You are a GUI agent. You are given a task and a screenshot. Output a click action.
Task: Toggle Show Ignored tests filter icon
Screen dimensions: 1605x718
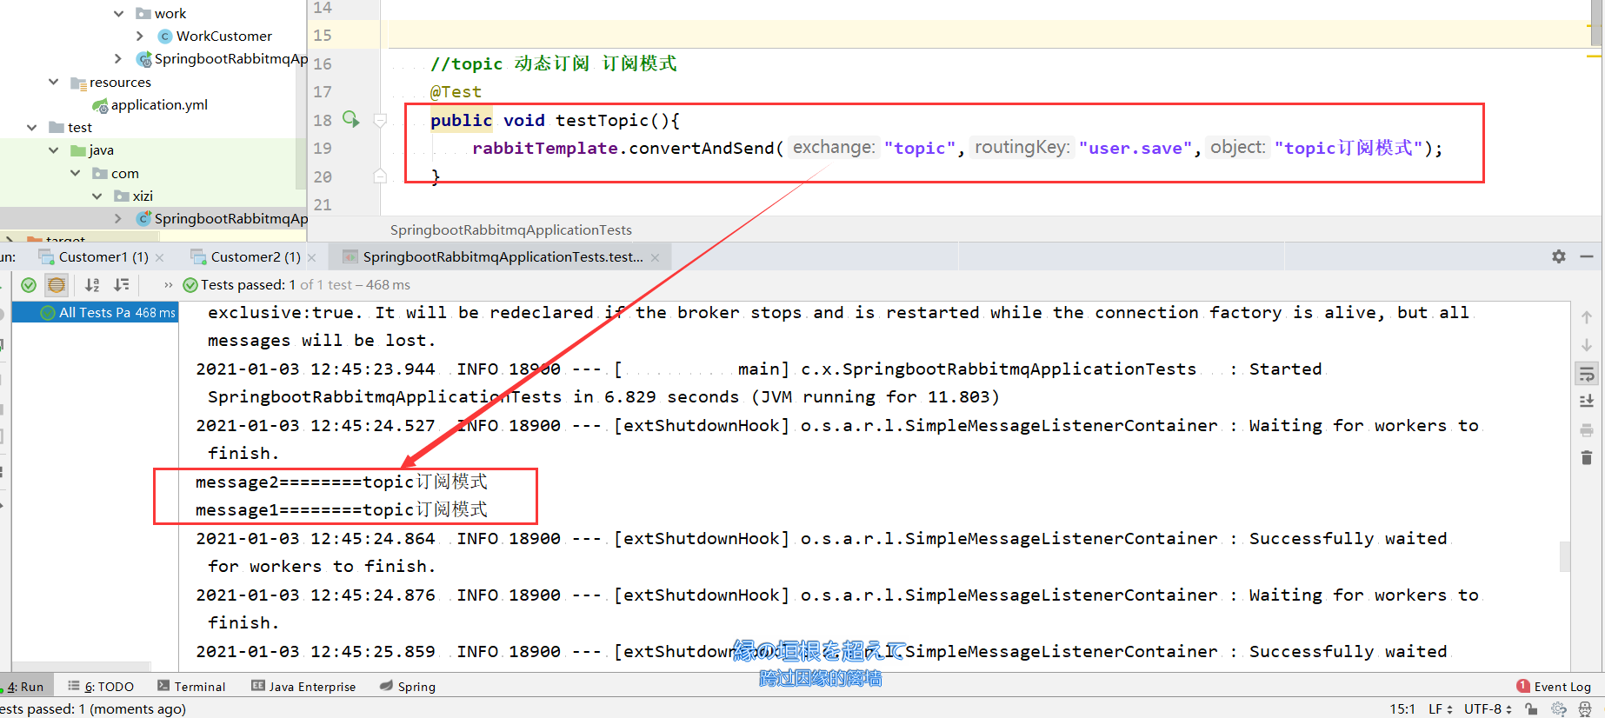click(57, 285)
